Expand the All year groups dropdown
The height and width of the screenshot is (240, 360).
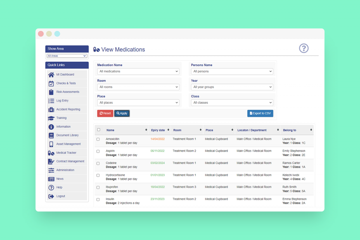[232, 87]
